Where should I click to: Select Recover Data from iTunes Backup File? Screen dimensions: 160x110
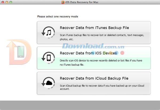pos(94,28)
